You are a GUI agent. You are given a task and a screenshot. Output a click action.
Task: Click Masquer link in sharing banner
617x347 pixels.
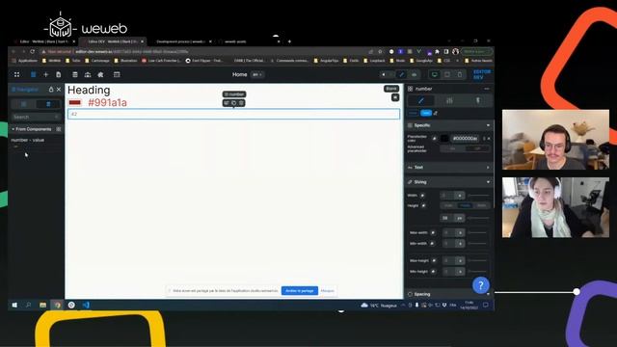pos(327,291)
